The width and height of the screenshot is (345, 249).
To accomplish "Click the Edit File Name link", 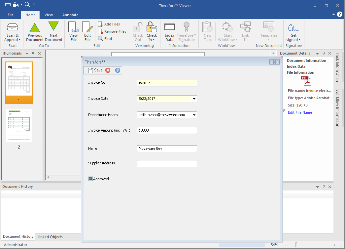I will pyautogui.click(x=300, y=112).
